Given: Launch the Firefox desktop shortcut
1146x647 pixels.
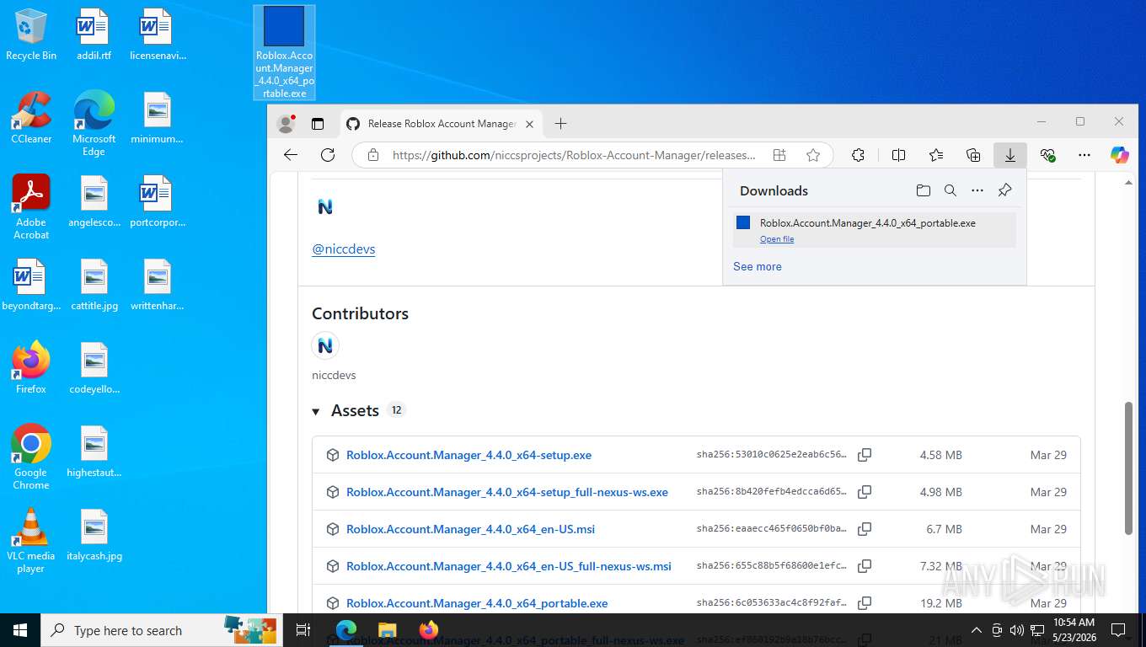Looking at the screenshot, I should (31, 368).
